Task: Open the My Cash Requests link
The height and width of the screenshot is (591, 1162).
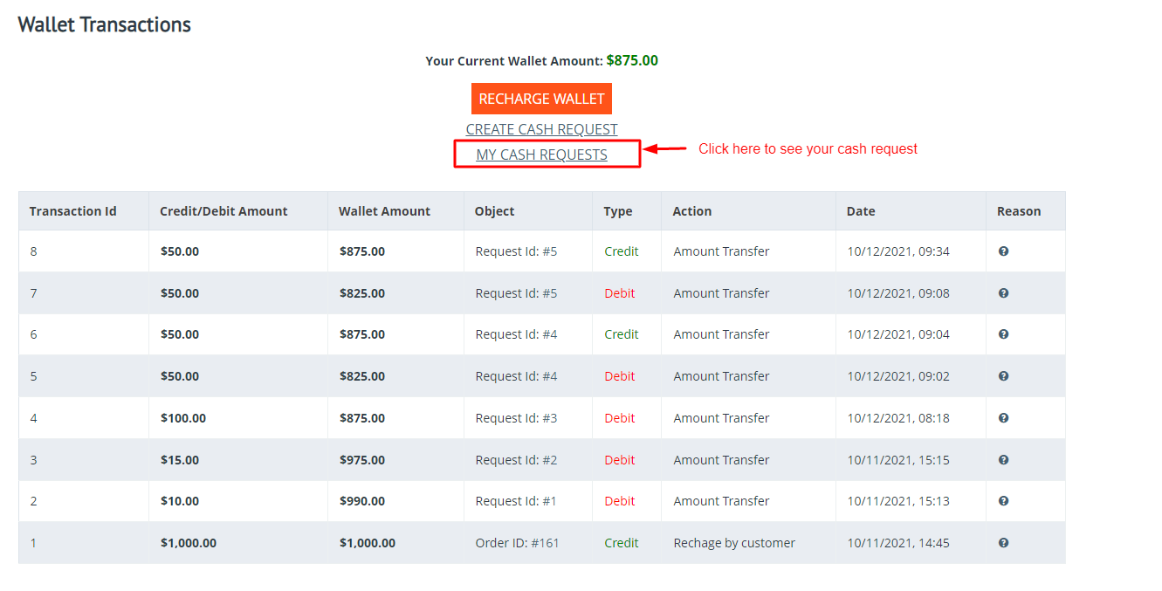Action: click(541, 155)
